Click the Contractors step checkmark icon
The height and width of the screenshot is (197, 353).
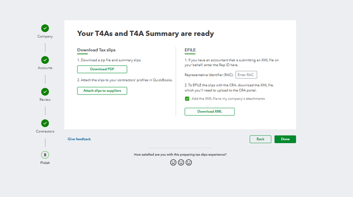pyautogui.click(x=45, y=123)
